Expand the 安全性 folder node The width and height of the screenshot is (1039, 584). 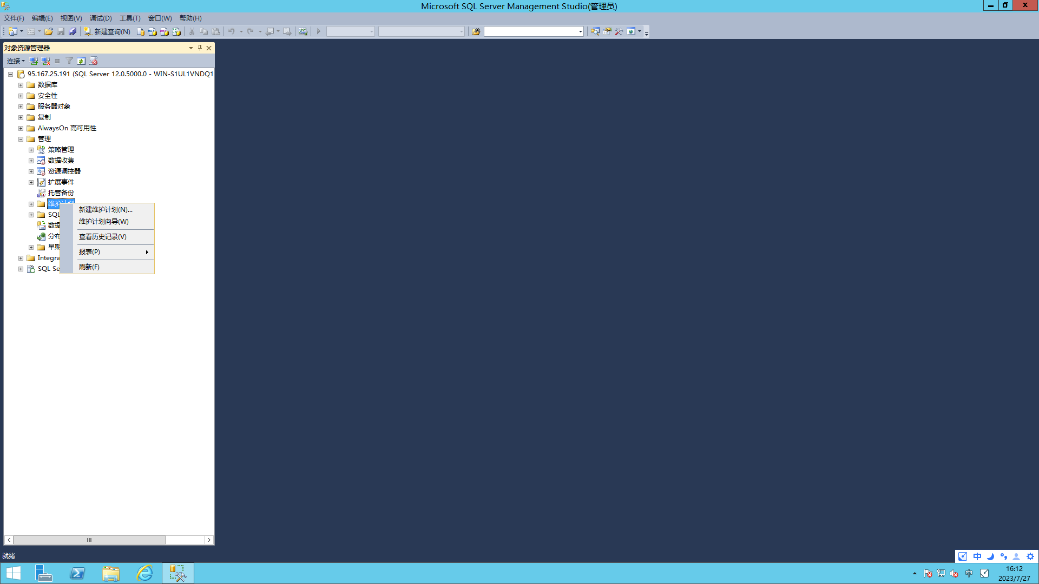click(21, 96)
